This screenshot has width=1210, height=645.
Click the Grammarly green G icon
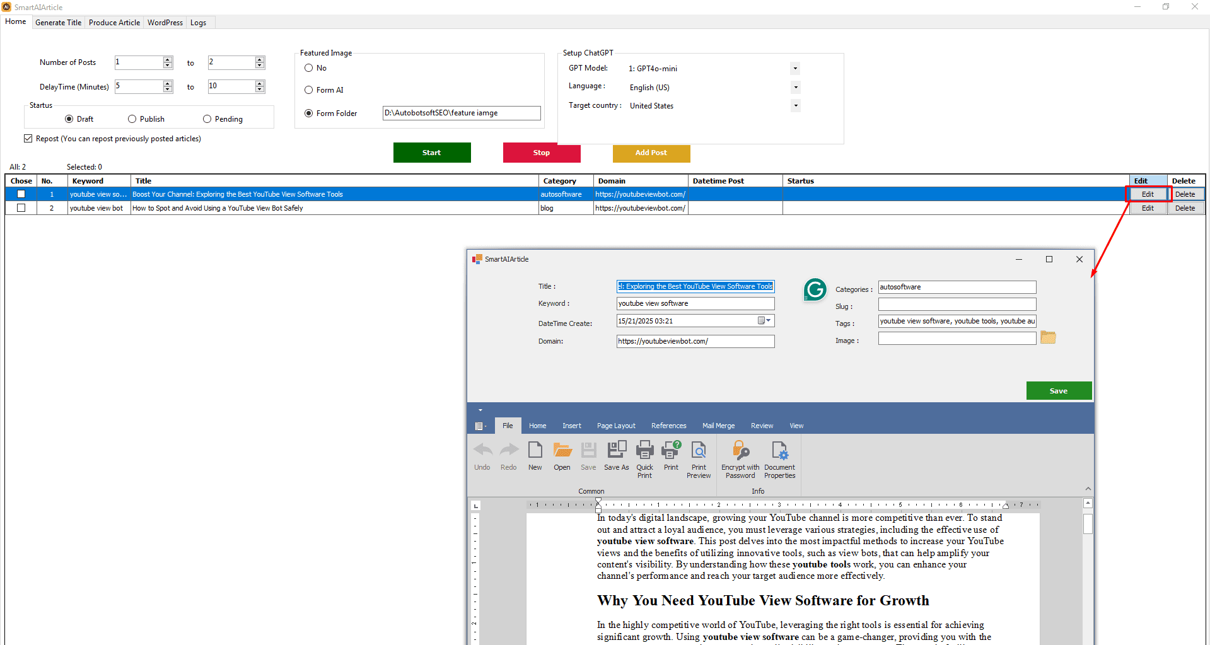pyautogui.click(x=815, y=289)
